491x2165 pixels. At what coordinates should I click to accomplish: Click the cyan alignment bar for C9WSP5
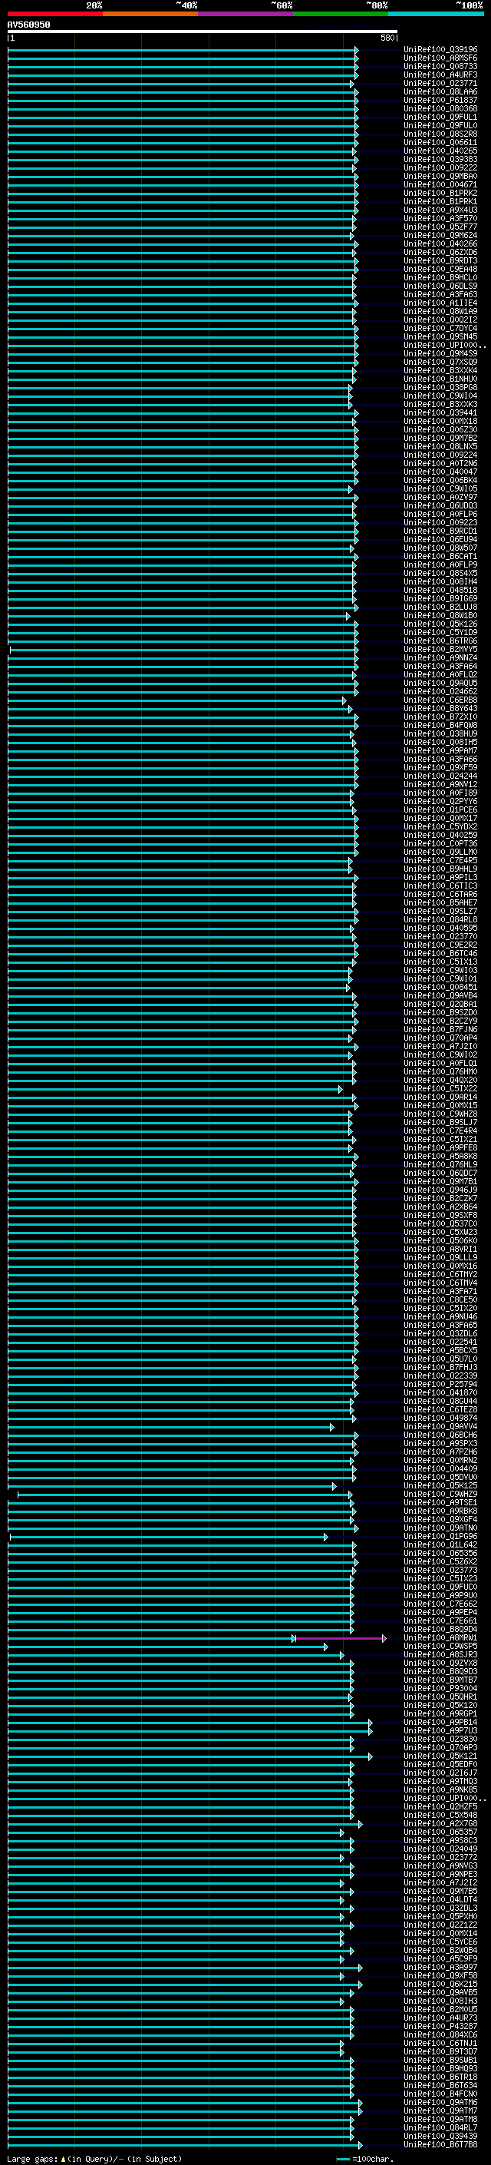pyautogui.click(x=168, y=1647)
